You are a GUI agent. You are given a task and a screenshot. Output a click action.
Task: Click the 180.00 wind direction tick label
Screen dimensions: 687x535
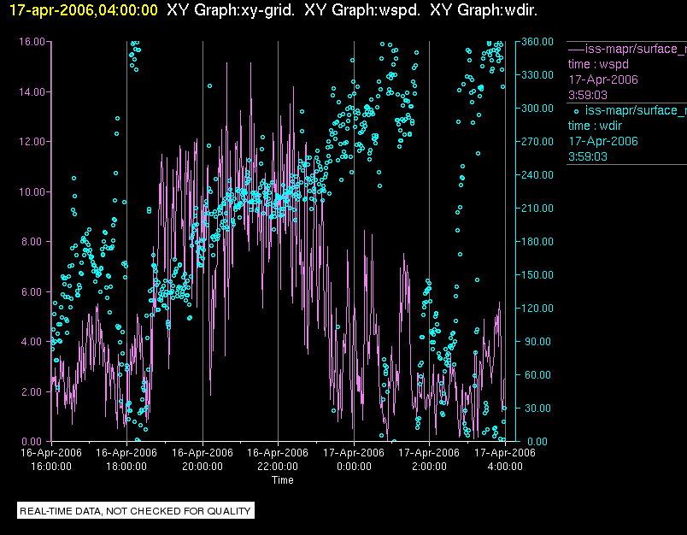pyautogui.click(x=537, y=242)
